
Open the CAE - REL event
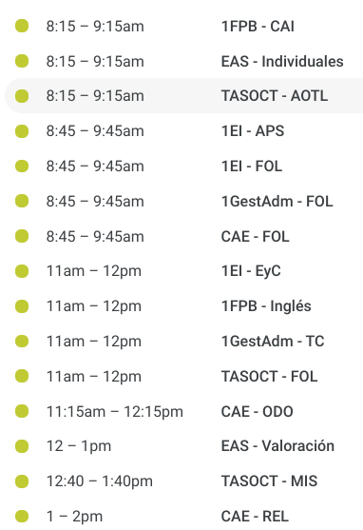(184, 517)
